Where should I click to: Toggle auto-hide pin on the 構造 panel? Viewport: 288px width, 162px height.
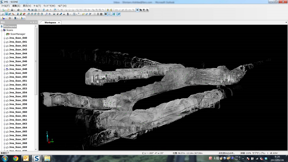[x=33, y=22]
